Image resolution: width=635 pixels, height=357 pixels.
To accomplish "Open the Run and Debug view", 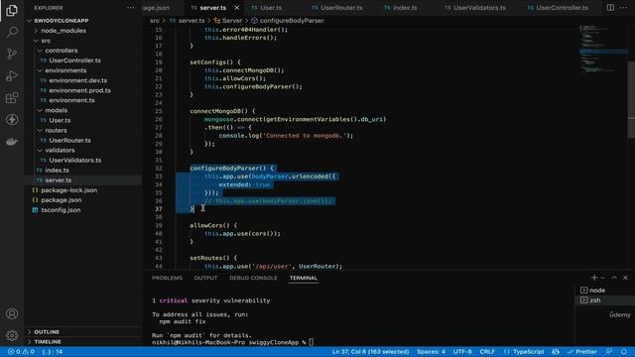I will tap(12, 75).
